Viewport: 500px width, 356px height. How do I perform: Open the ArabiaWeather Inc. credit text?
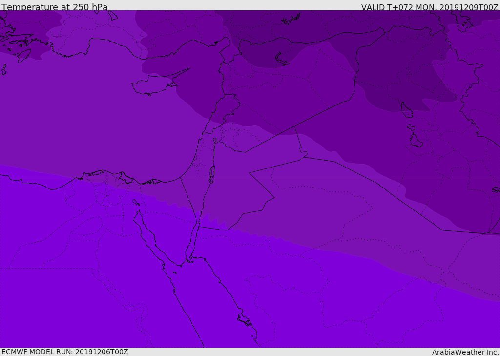tap(465, 352)
